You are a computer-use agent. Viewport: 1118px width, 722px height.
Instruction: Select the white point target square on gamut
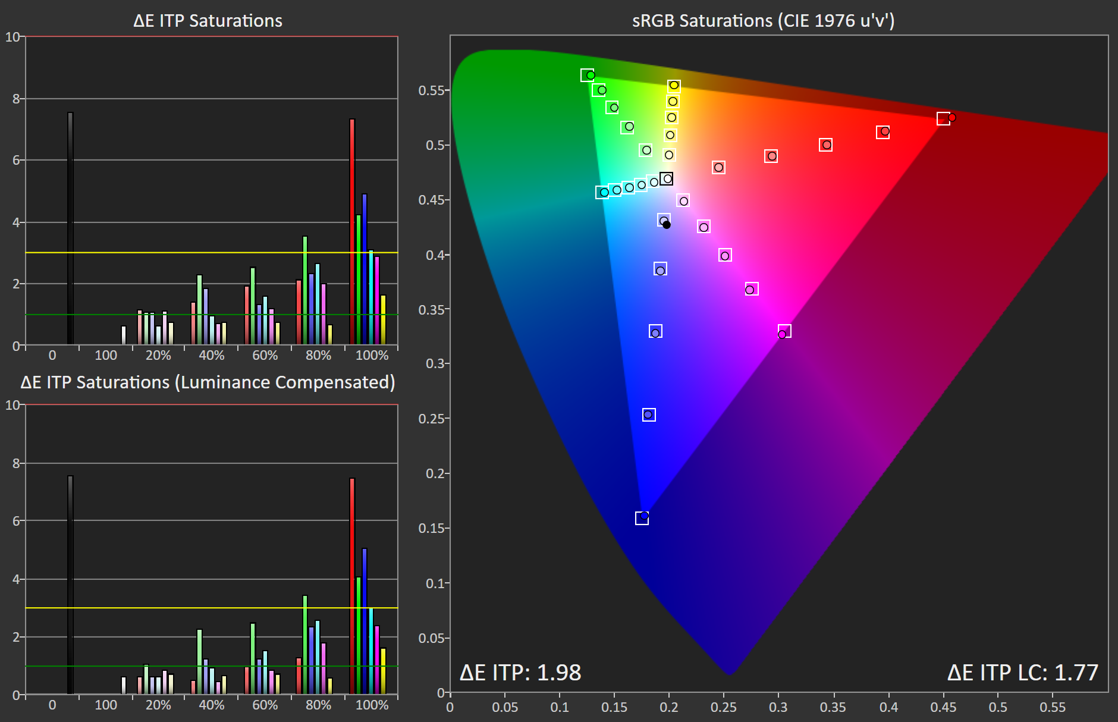(x=666, y=178)
